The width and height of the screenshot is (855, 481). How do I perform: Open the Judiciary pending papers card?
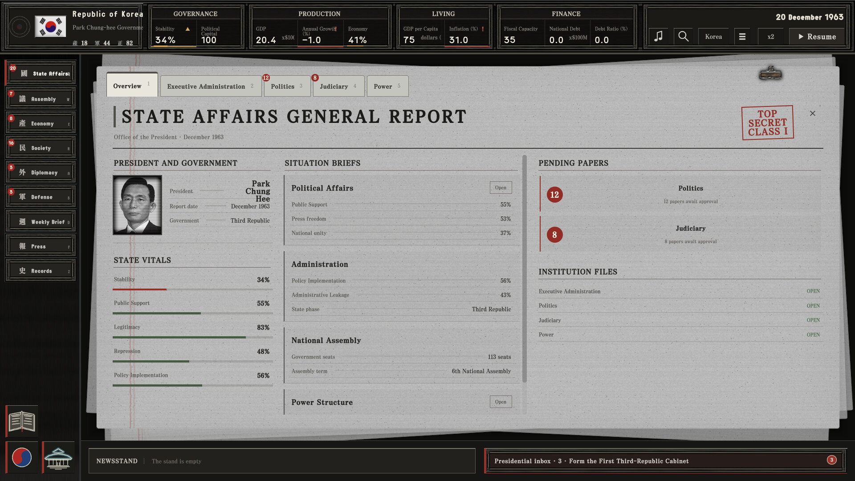coord(680,234)
